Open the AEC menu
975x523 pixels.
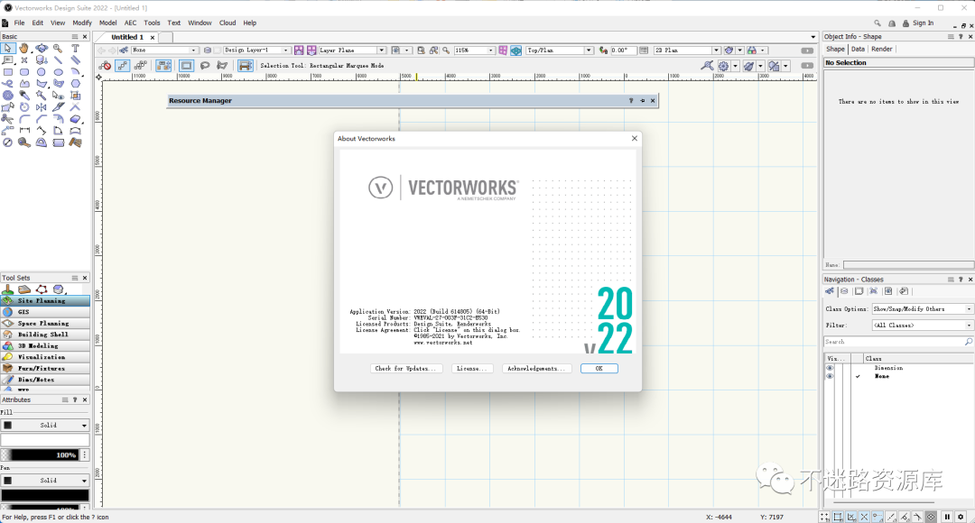click(x=130, y=23)
